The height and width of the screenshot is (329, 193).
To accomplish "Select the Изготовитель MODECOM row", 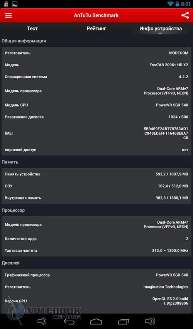I will pos(96,53).
